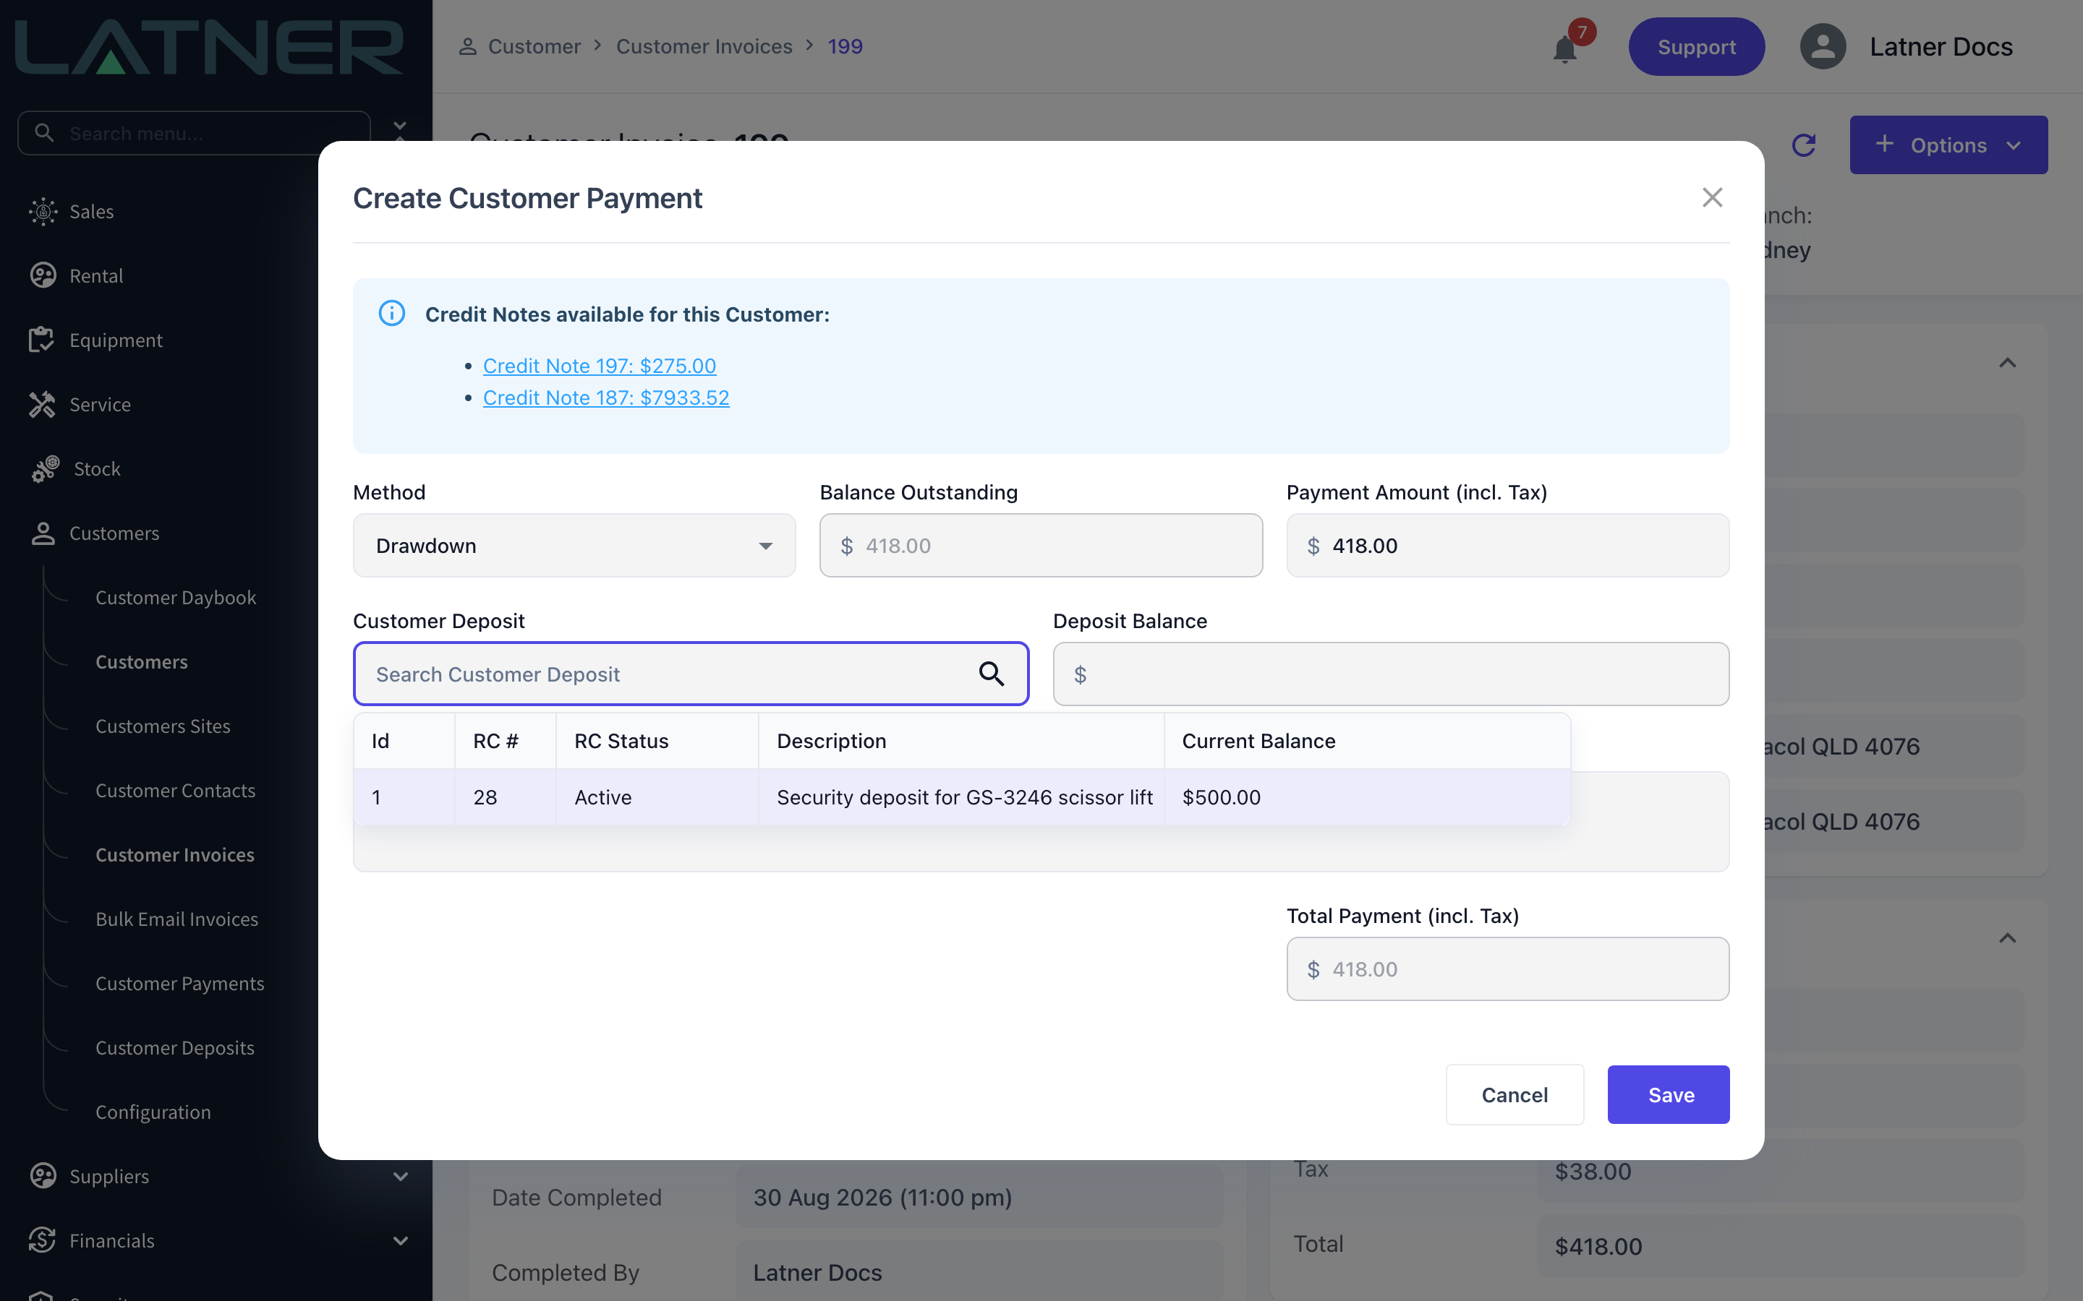Focus the Payment Amount field

point(1507,546)
